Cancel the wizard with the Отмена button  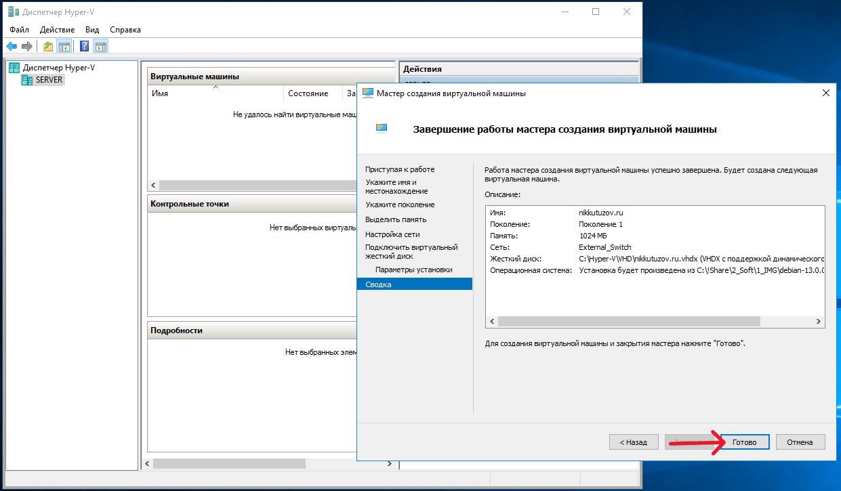coord(800,442)
